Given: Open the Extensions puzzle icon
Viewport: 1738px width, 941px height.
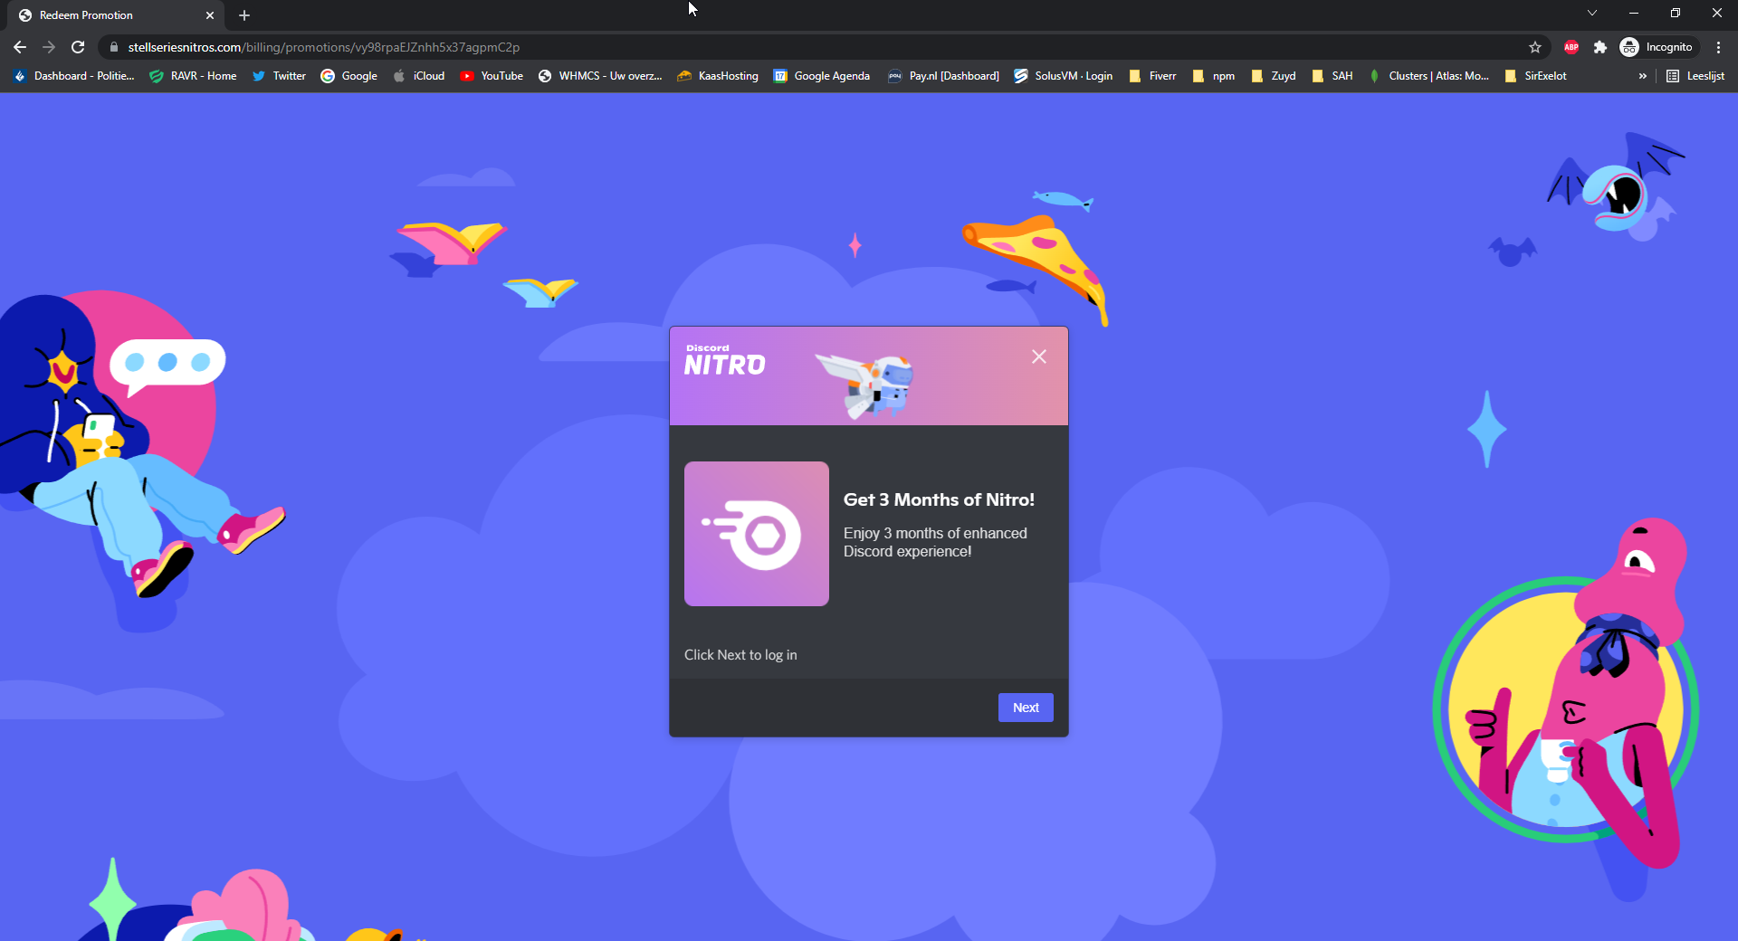Looking at the screenshot, I should [1600, 47].
